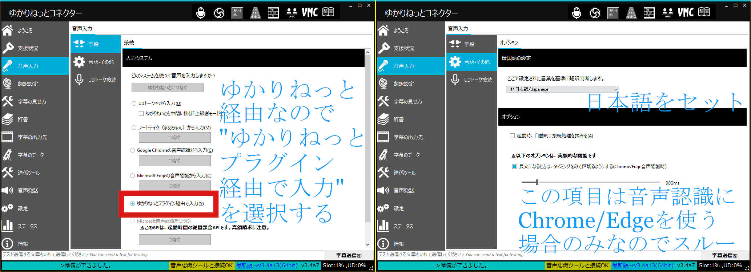Click test text input field in right window
751x272 pixels.
(539, 255)
